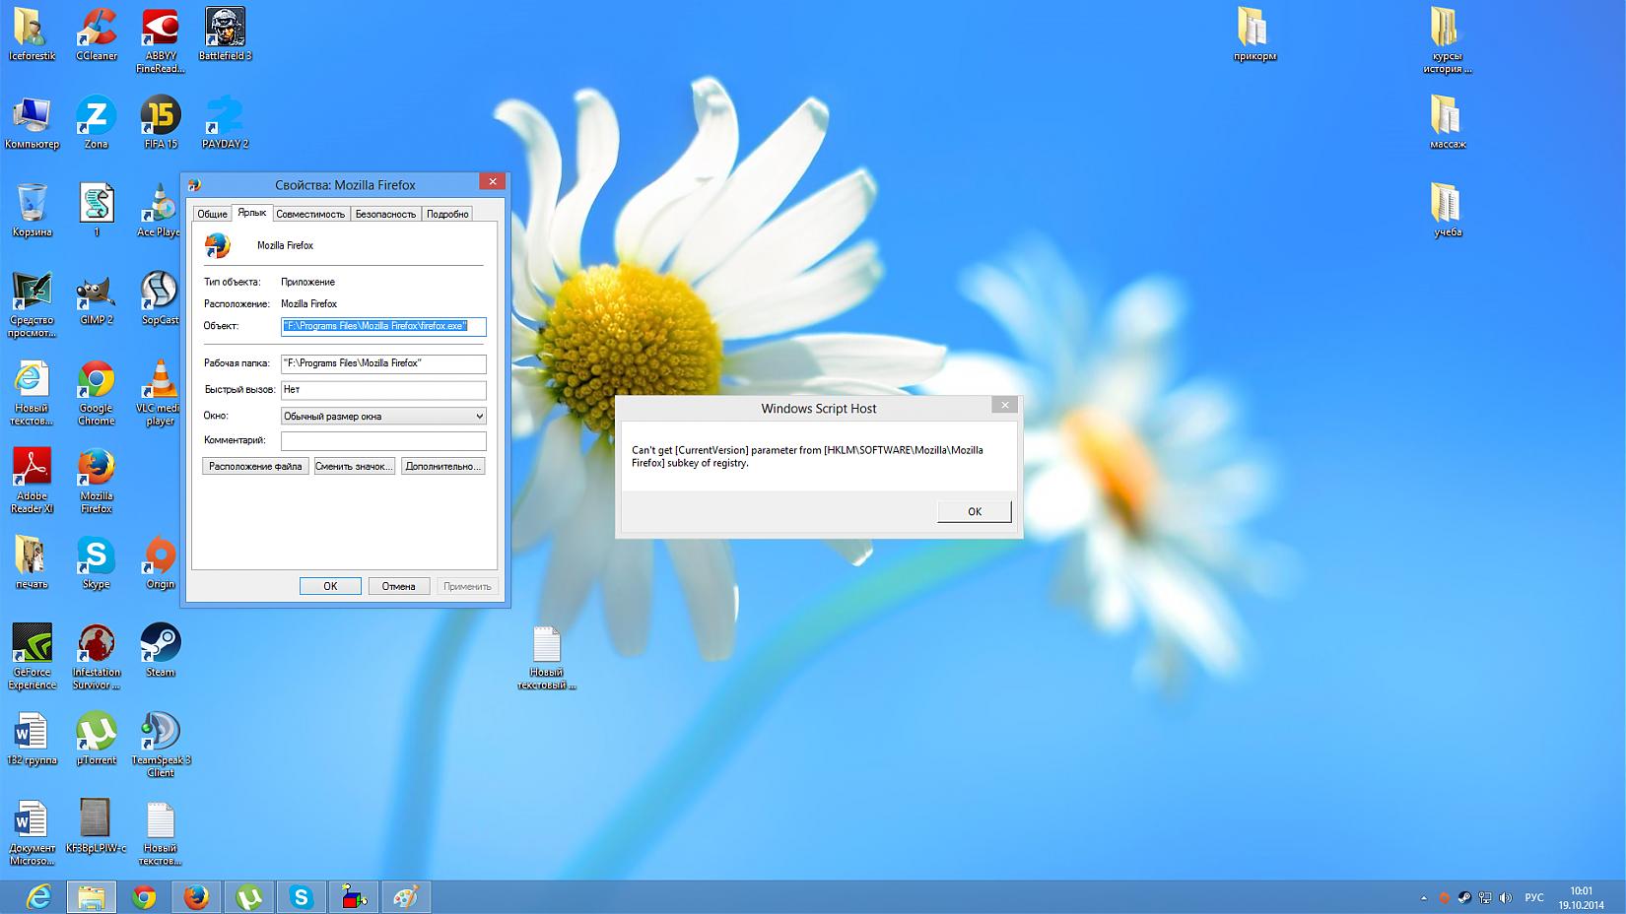Select the PAYDAY 2 desktop icon
1626x914 pixels.
coord(225,123)
